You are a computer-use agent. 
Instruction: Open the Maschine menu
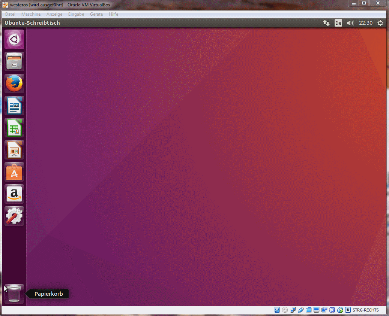point(31,14)
